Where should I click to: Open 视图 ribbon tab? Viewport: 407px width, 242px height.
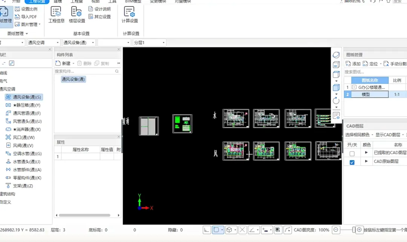[95, 1]
